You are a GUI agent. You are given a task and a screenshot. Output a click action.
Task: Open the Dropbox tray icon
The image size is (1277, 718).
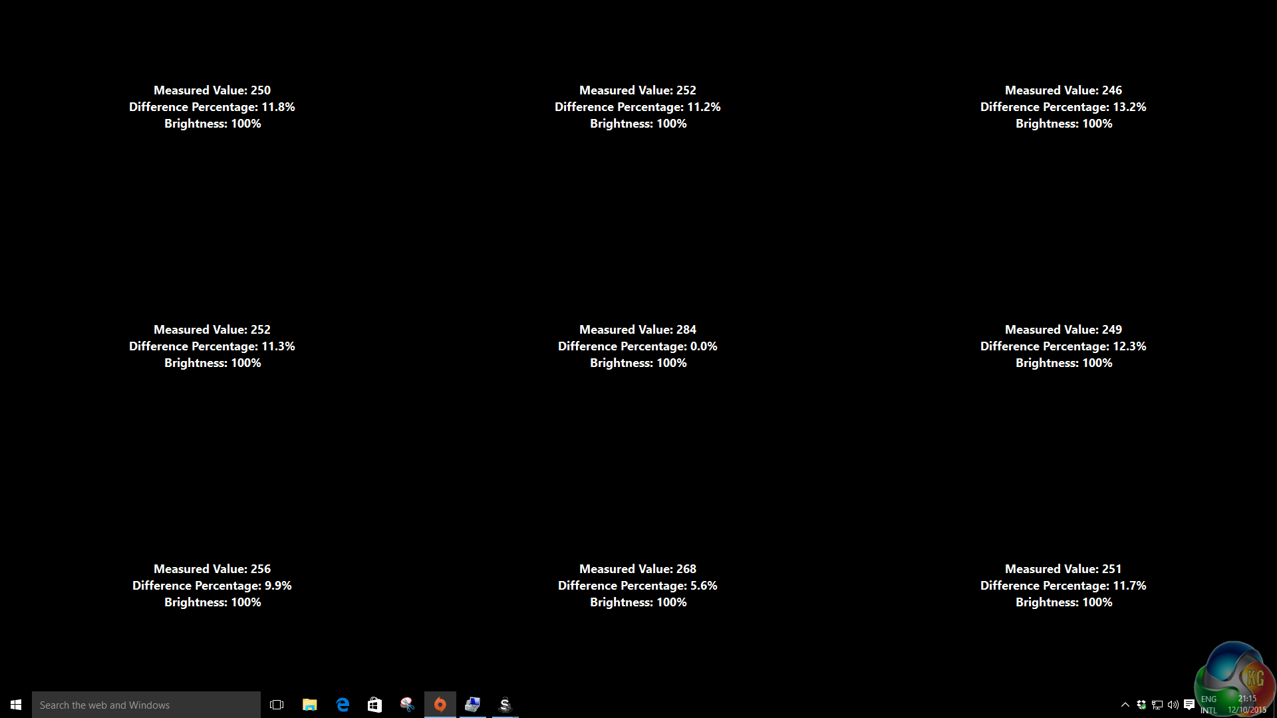tap(1141, 705)
